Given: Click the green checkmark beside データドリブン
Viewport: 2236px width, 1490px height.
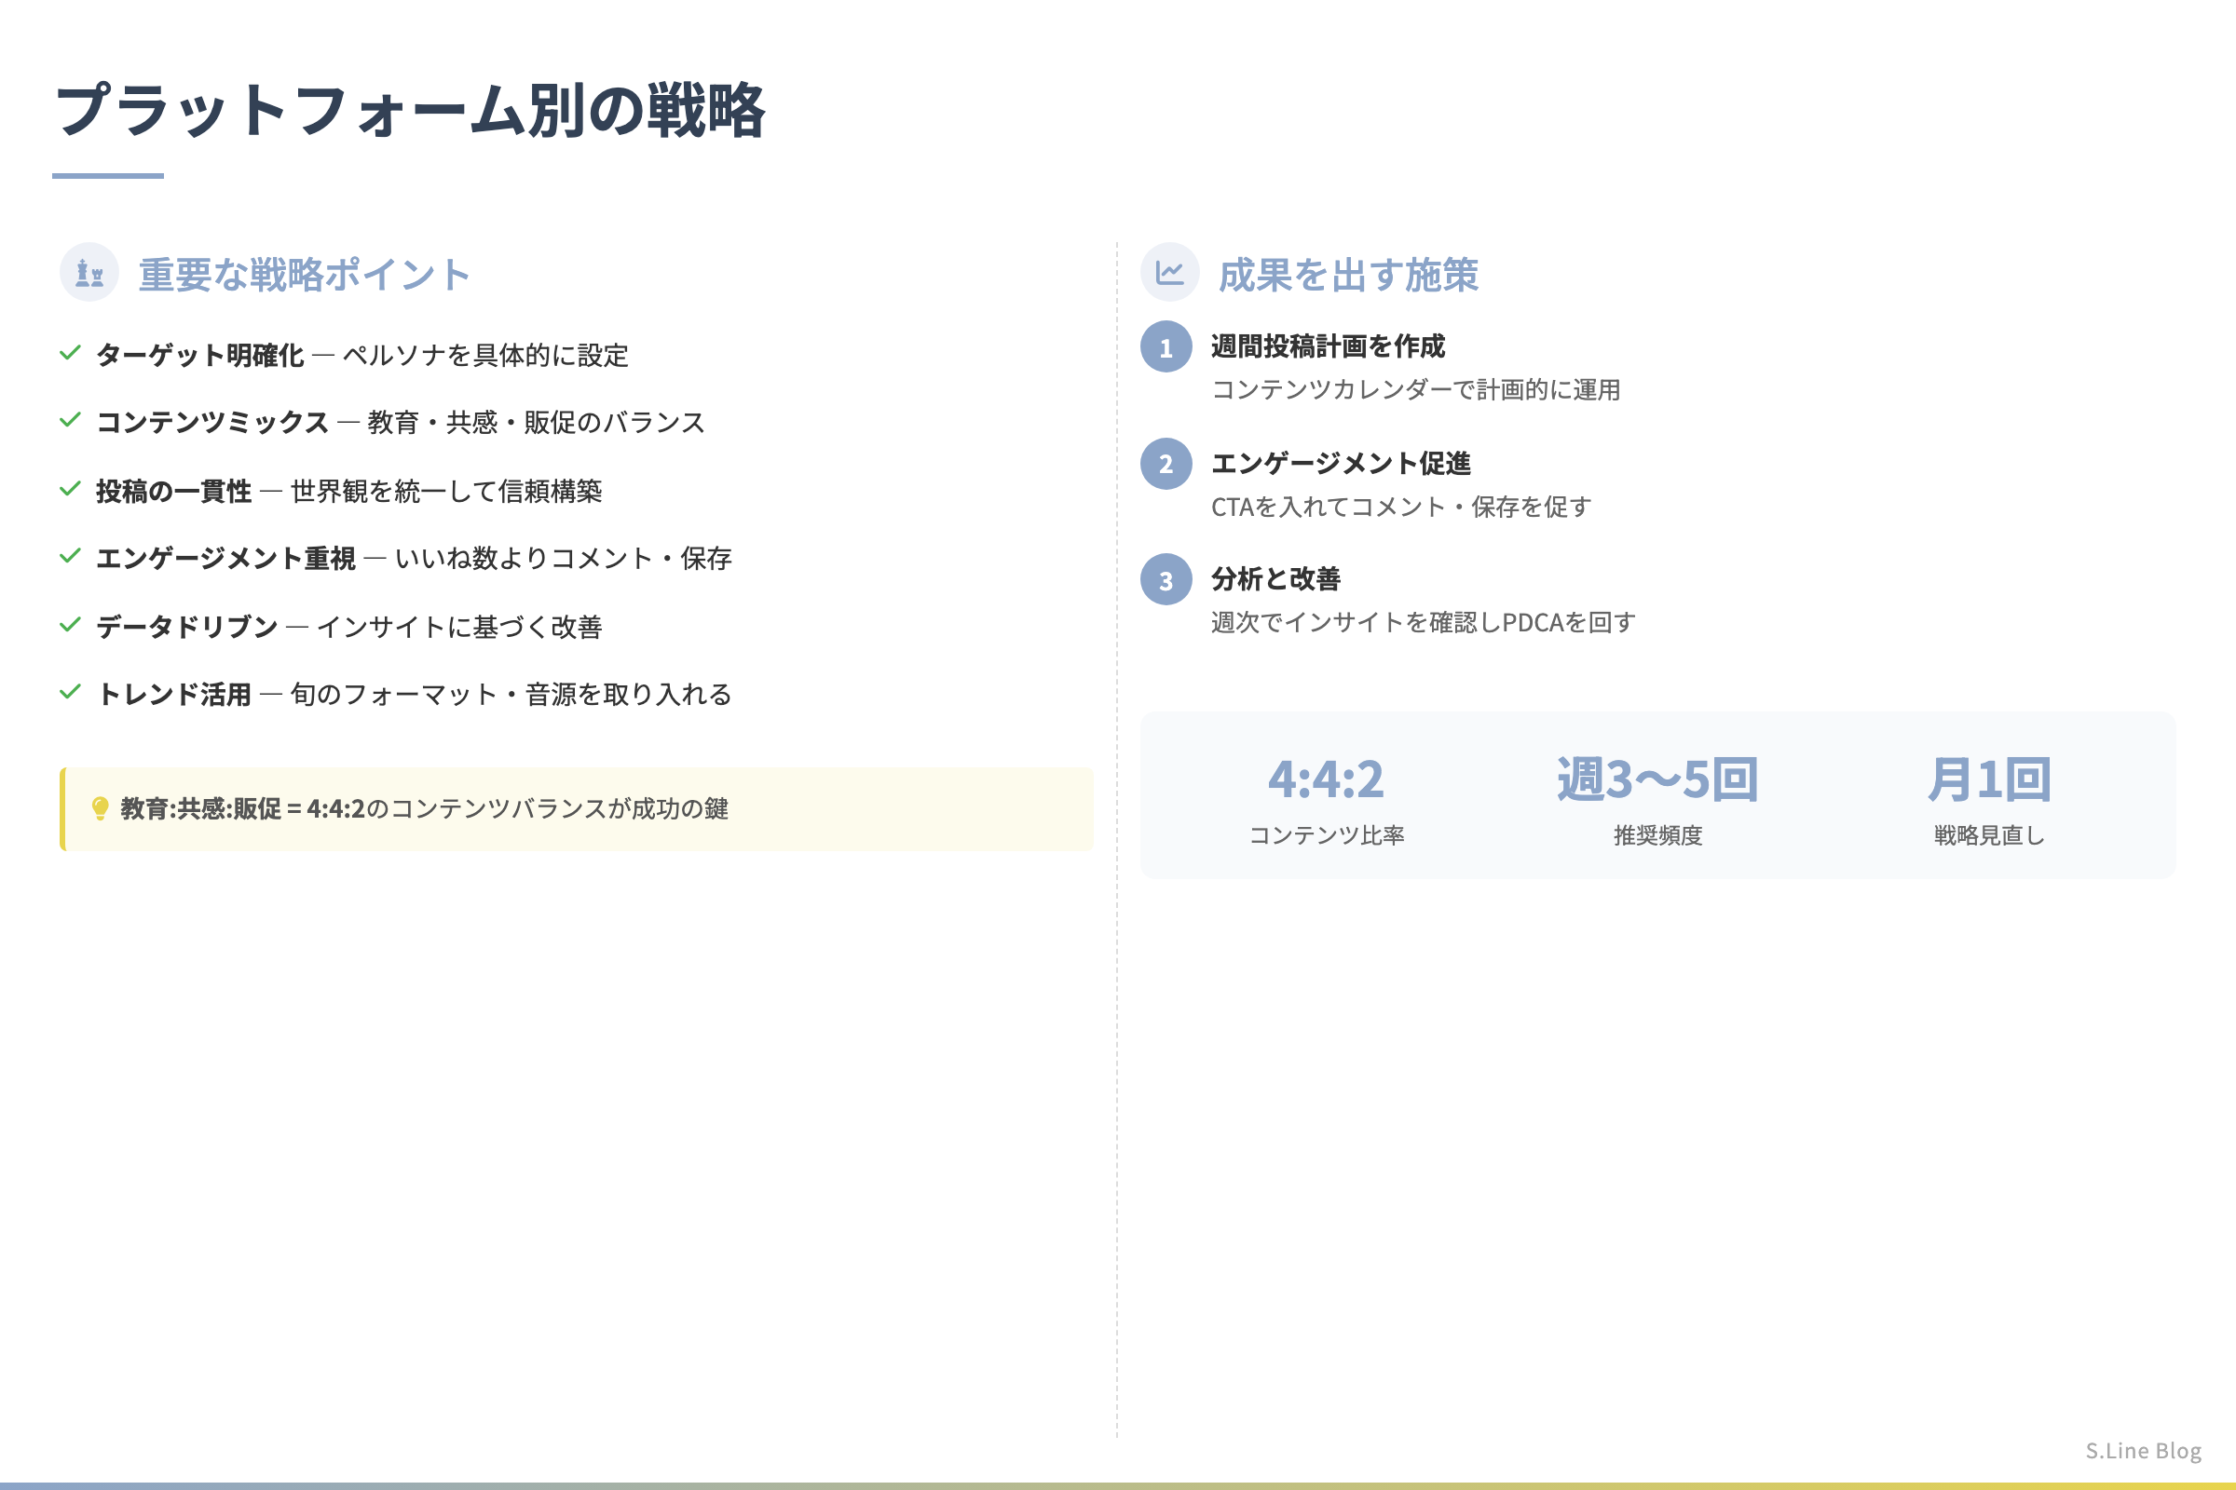Looking at the screenshot, I should 71,625.
